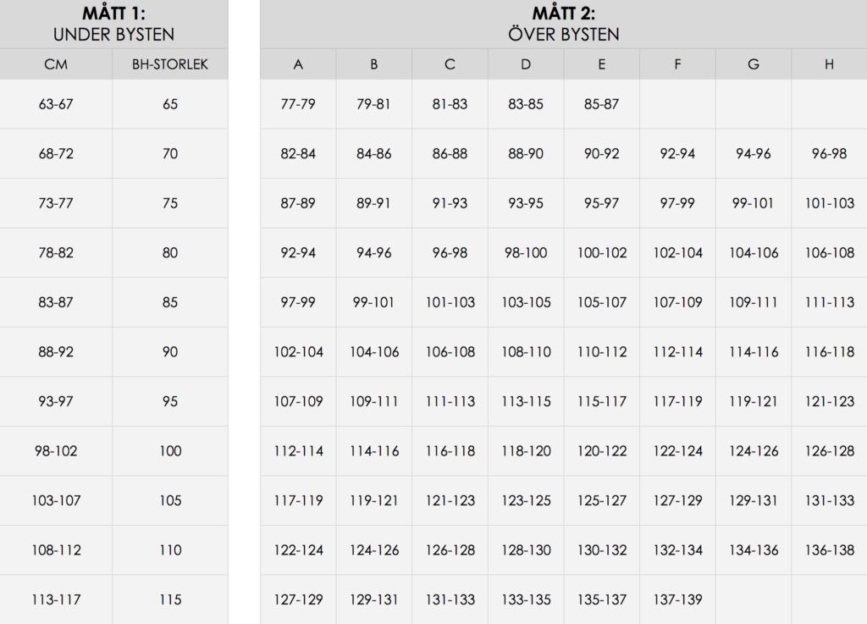This screenshot has height=624, width=867.
Task: Select bra size 100 cell
Action: (x=170, y=451)
